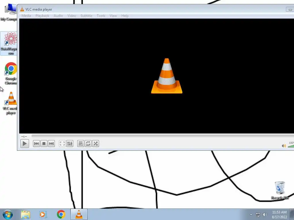Select the Recycle Bin desktop icon
The image size is (294, 220).
point(280,190)
